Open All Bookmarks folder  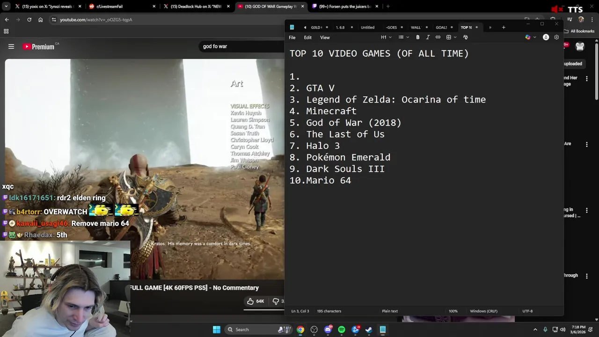click(579, 31)
